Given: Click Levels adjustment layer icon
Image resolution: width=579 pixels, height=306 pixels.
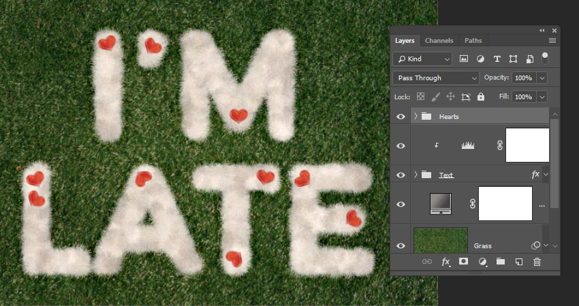Looking at the screenshot, I should [468, 146].
